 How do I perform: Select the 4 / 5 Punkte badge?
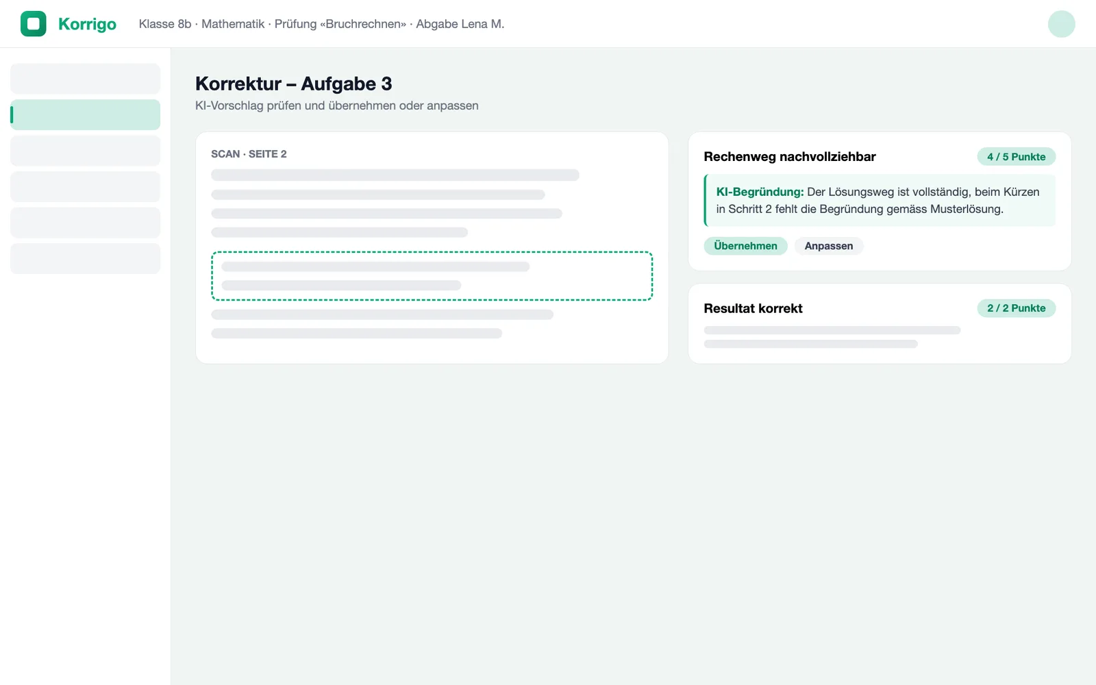click(1016, 157)
